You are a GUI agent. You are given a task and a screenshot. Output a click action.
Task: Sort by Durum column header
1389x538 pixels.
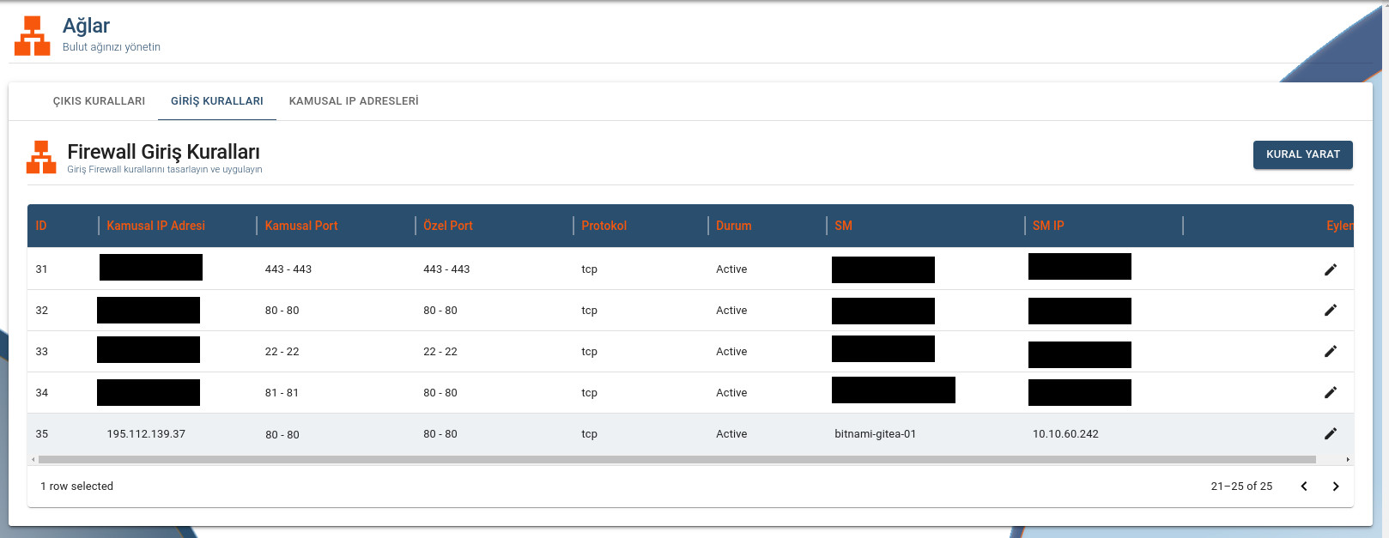pyautogui.click(x=734, y=226)
